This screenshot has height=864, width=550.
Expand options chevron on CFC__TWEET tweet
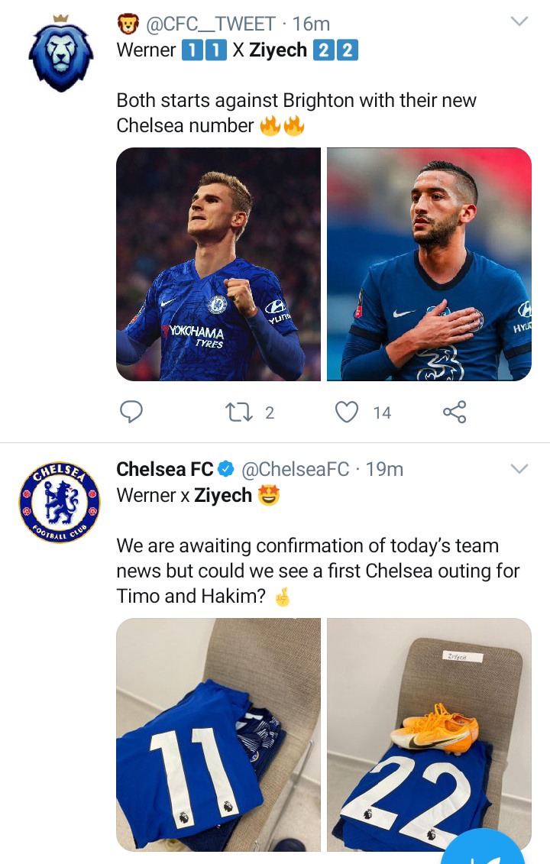[x=519, y=22]
